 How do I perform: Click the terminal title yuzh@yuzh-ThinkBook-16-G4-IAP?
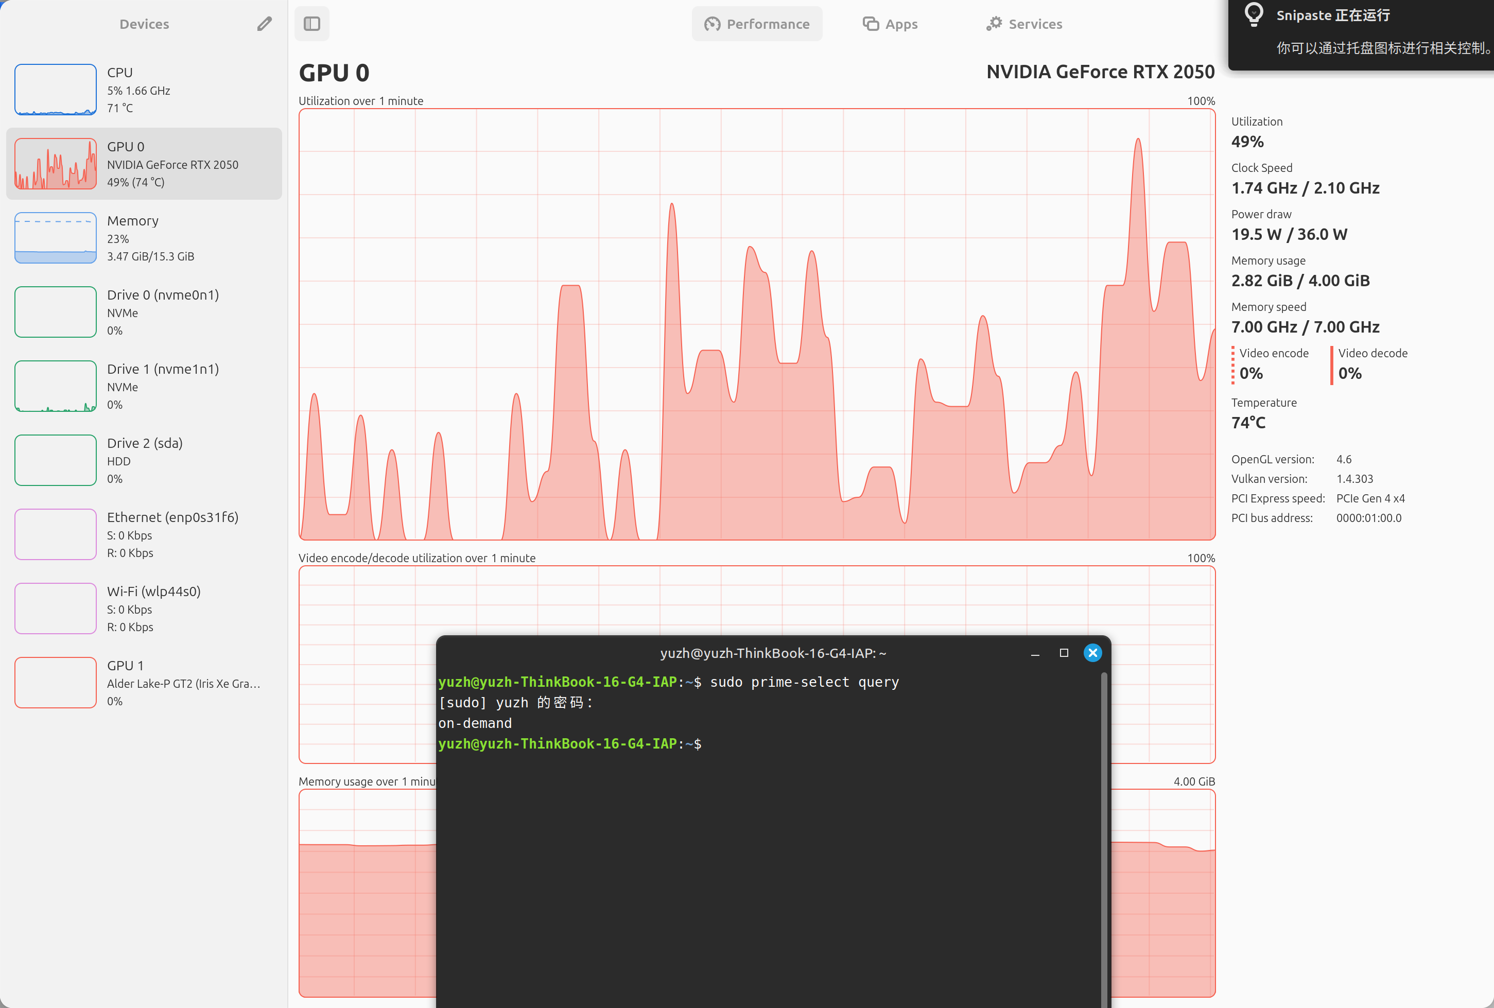[773, 653]
